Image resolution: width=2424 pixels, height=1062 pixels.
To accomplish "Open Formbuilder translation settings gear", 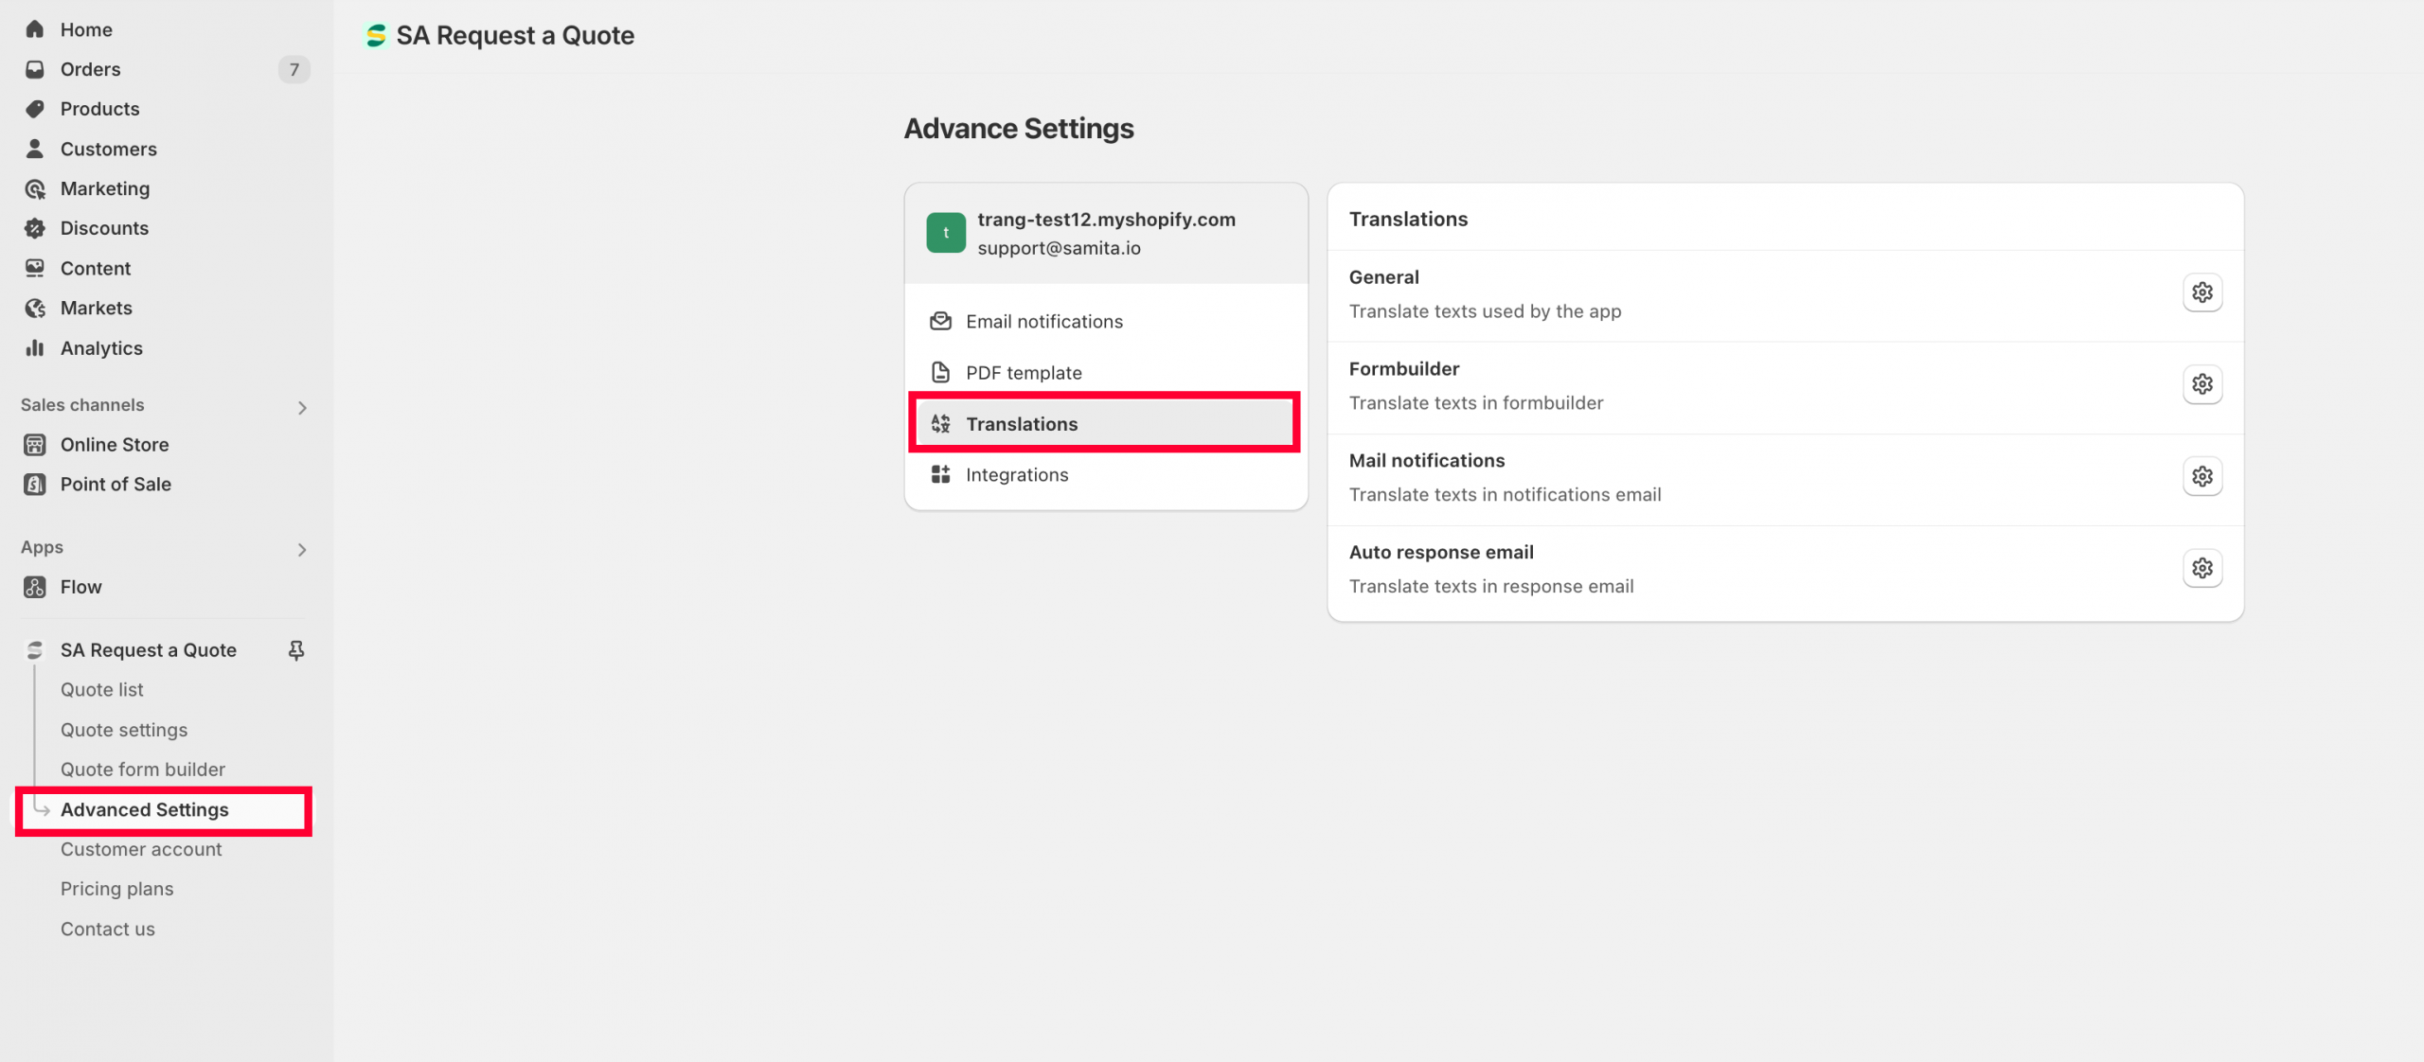I will (x=2202, y=384).
